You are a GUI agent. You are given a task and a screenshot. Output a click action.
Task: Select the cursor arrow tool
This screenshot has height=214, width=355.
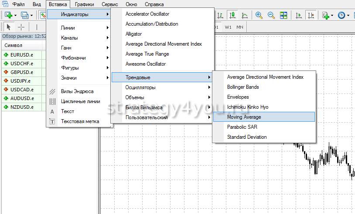coord(9,27)
